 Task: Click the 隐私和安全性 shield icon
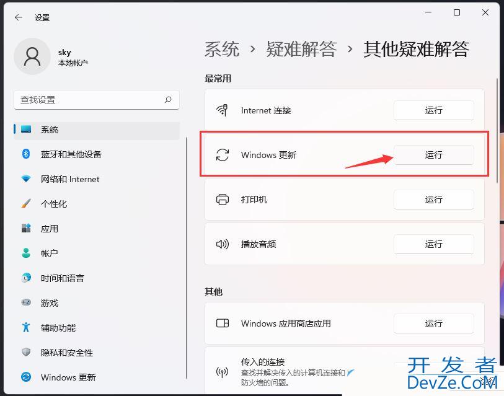(x=26, y=352)
